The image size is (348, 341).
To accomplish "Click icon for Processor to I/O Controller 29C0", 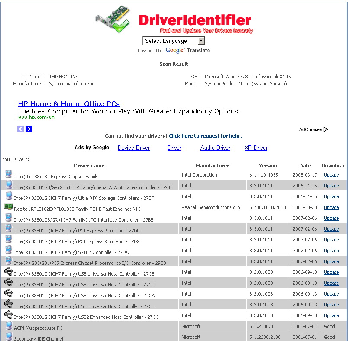I will click(x=9, y=261).
